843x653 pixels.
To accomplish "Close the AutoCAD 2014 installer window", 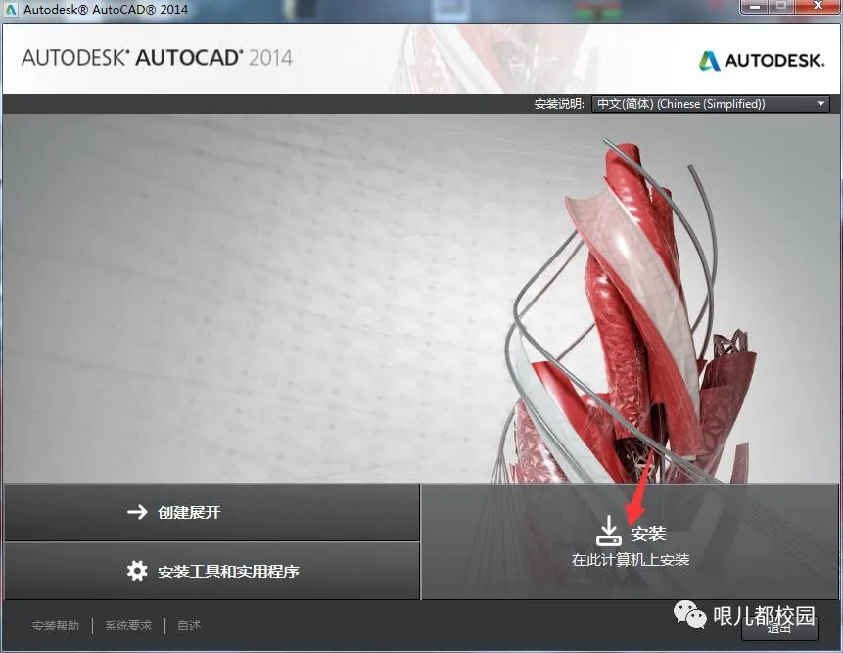I will [x=819, y=7].
